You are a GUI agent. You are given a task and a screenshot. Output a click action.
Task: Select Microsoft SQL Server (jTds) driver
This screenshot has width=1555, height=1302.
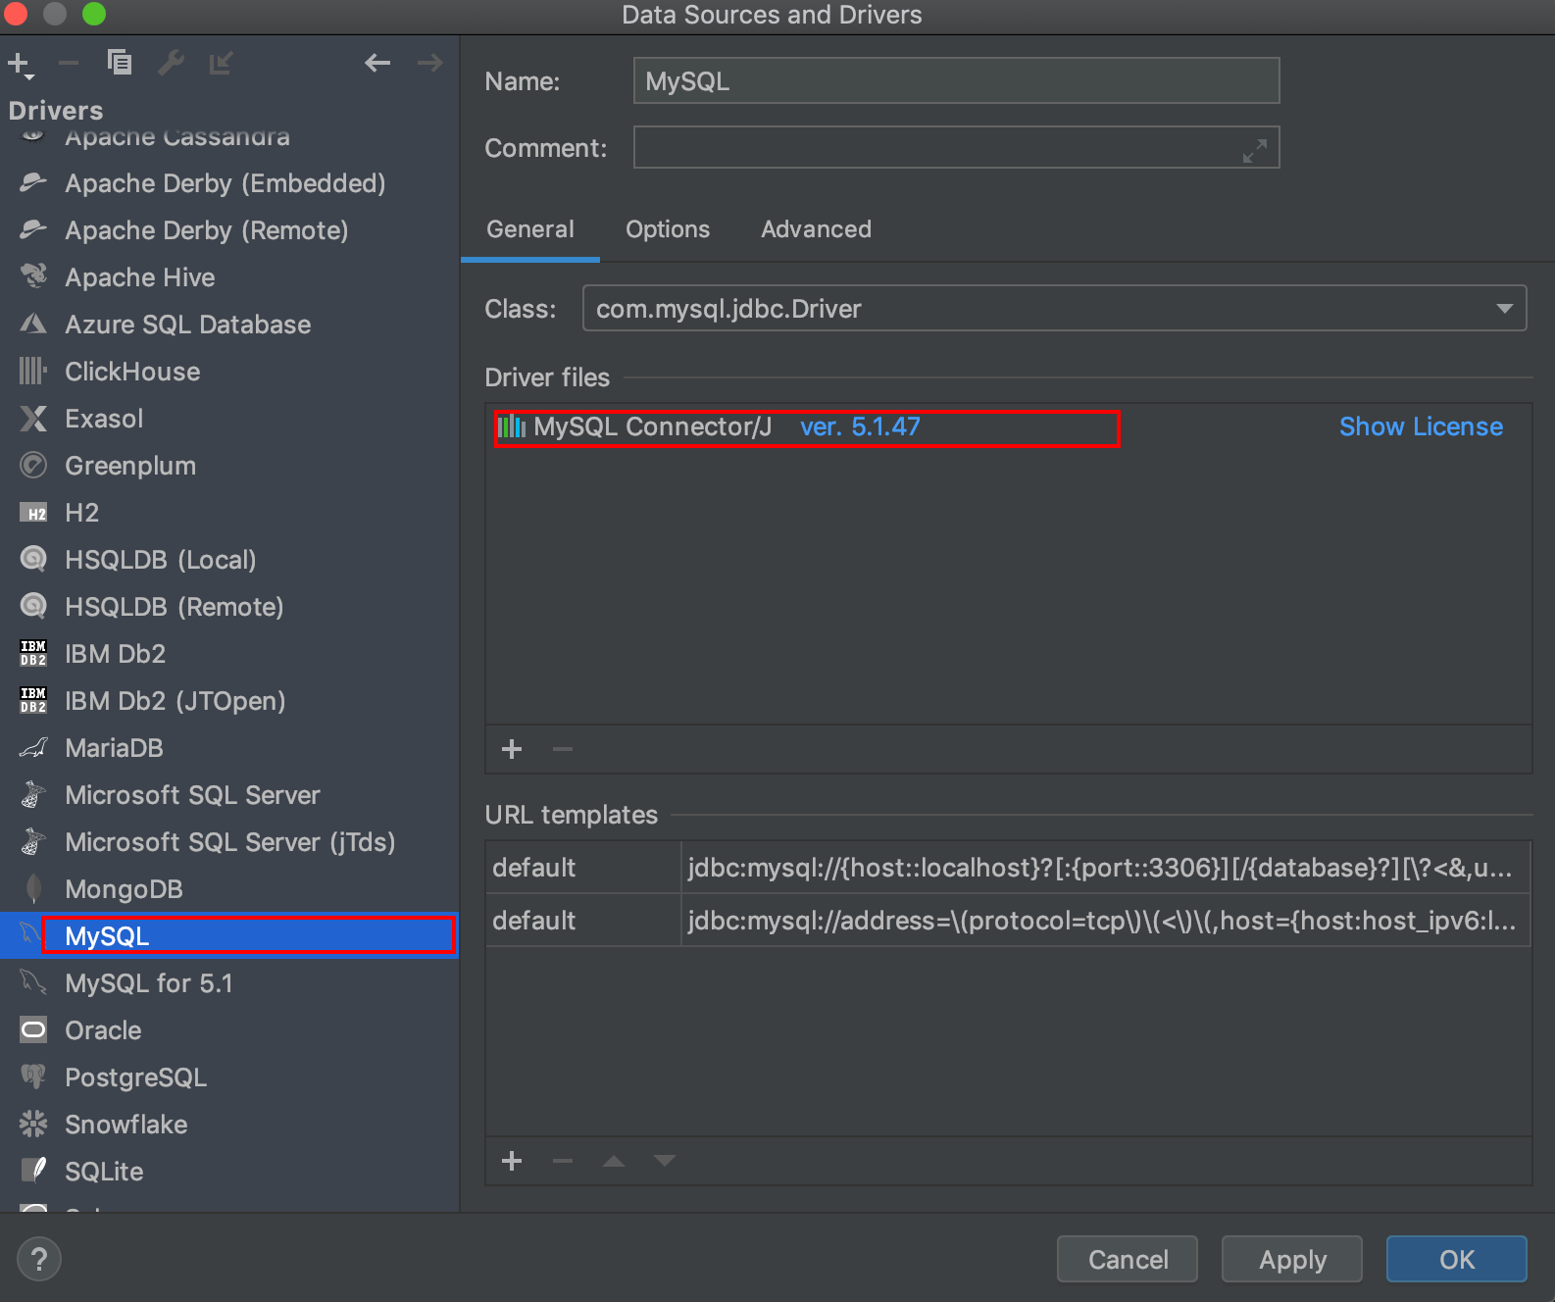229,841
